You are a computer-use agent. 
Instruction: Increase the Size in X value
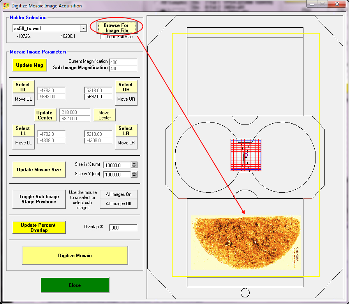click(134, 163)
